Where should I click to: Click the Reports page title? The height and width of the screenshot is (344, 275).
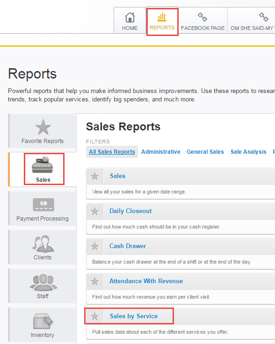(32, 74)
